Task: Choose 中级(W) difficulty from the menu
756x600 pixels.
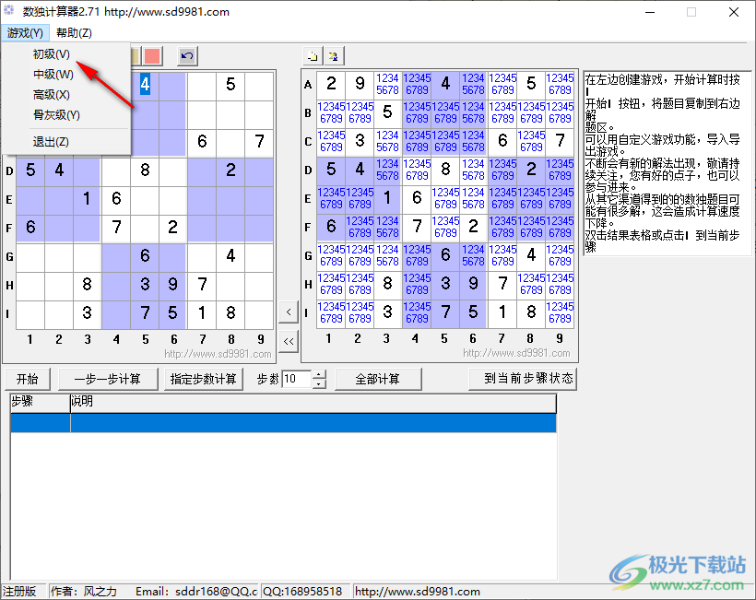Action: coord(53,75)
